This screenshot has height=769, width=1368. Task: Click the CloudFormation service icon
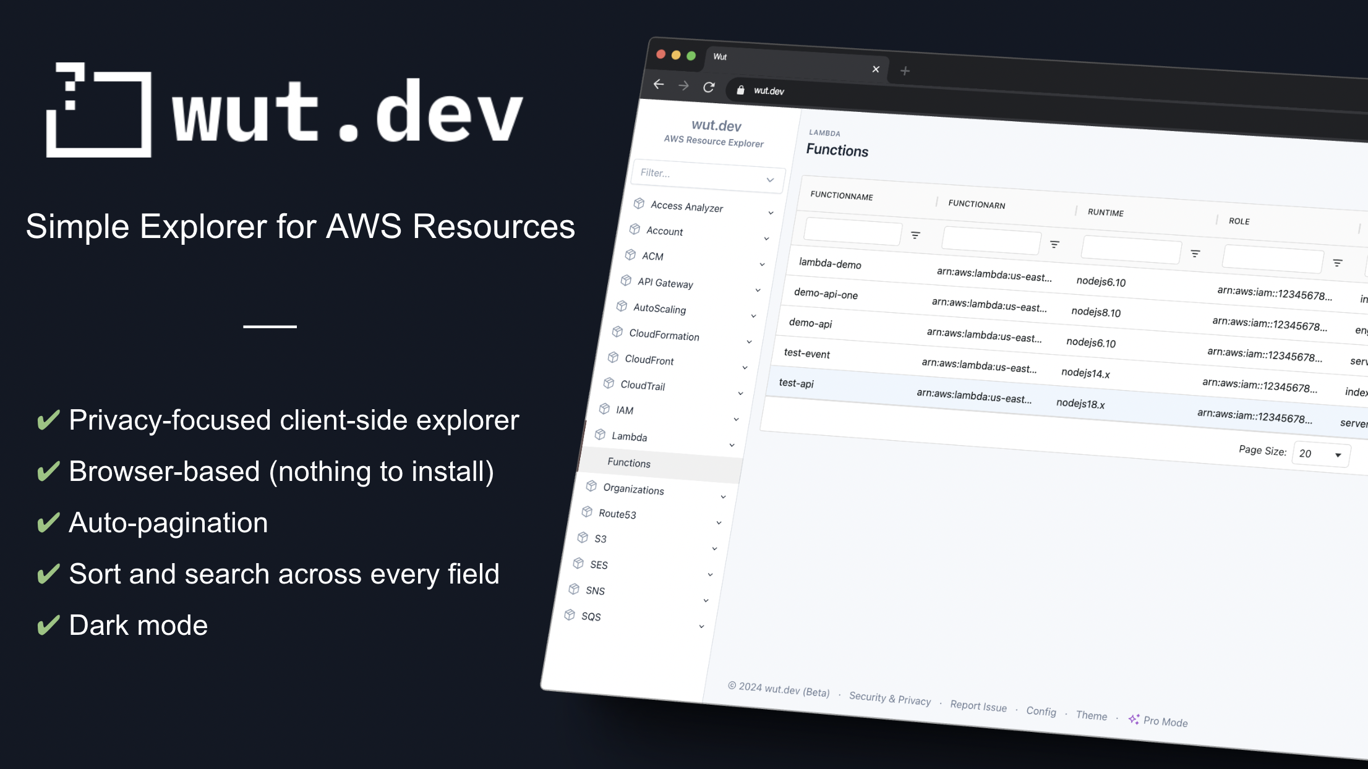click(x=617, y=333)
